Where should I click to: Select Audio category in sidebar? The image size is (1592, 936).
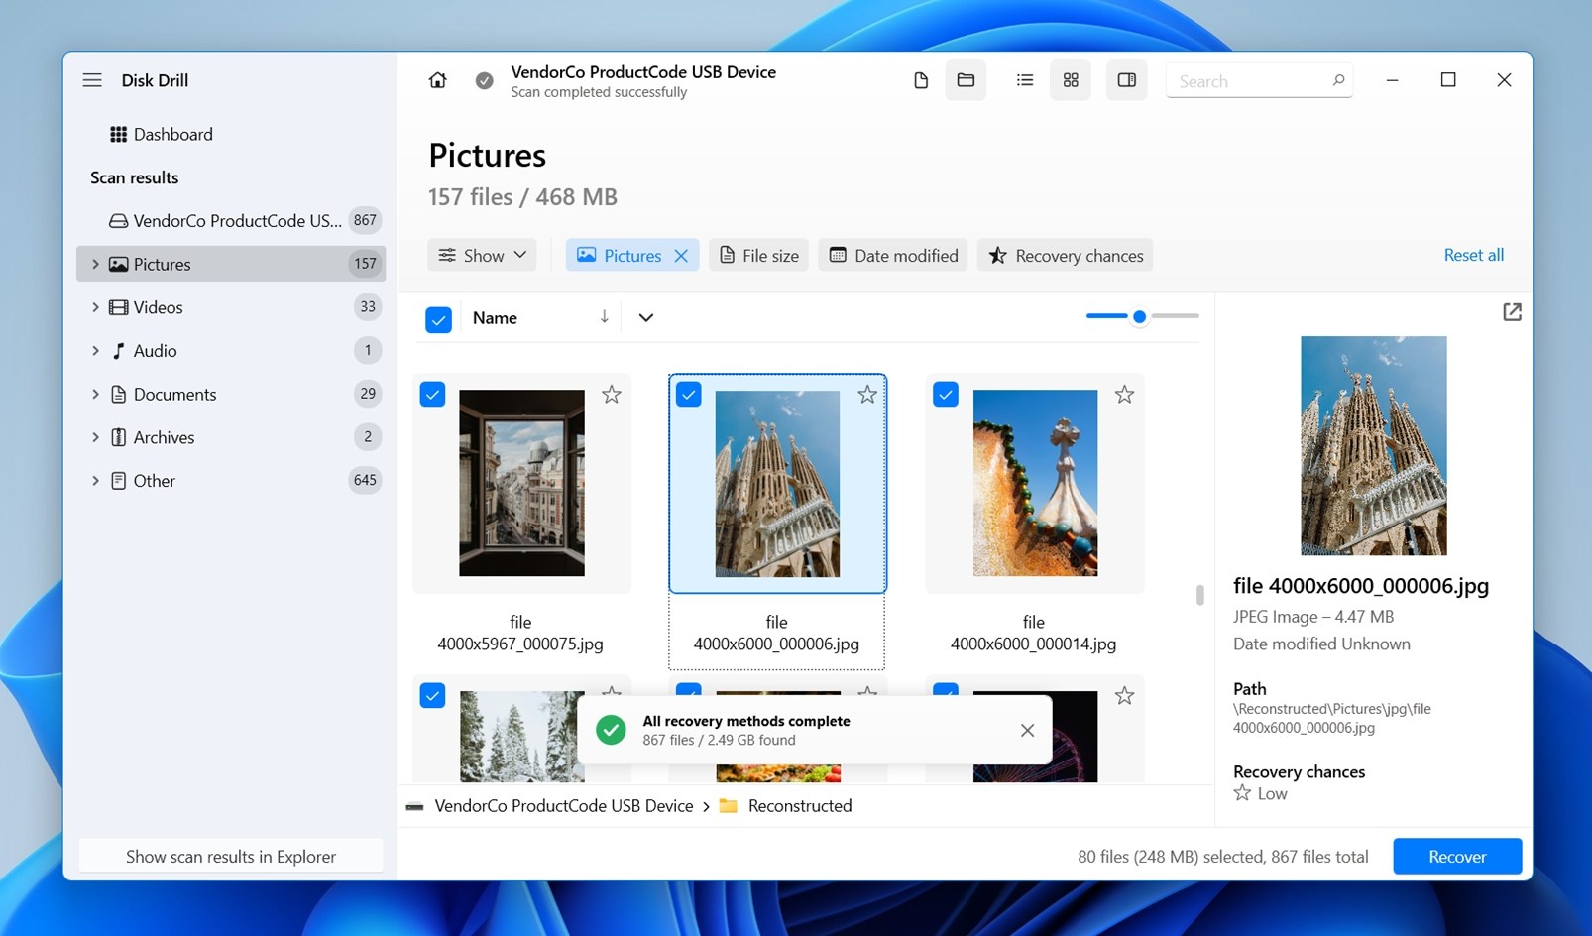coord(231,351)
